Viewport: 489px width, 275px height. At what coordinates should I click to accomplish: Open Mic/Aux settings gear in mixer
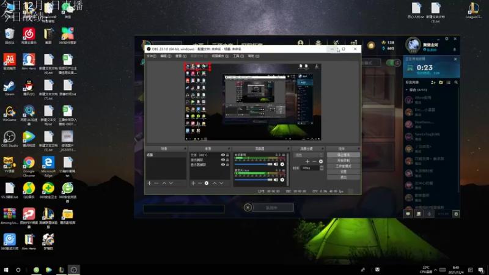[282, 180]
